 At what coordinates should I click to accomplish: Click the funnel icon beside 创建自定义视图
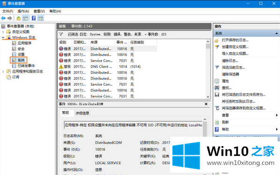point(217,47)
